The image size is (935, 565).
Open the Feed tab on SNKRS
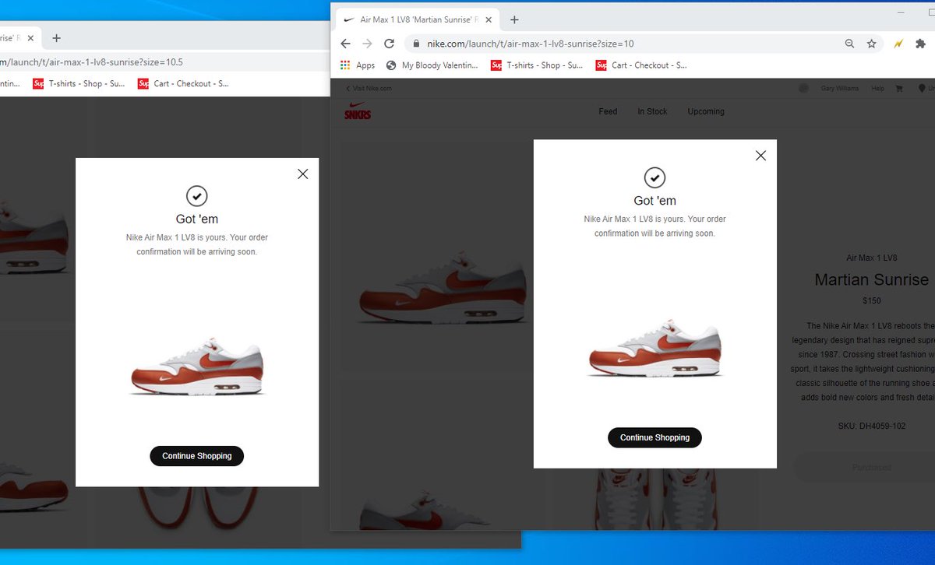click(x=608, y=111)
